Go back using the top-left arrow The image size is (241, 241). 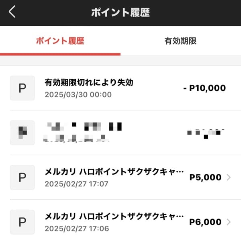click(x=12, y=12)
